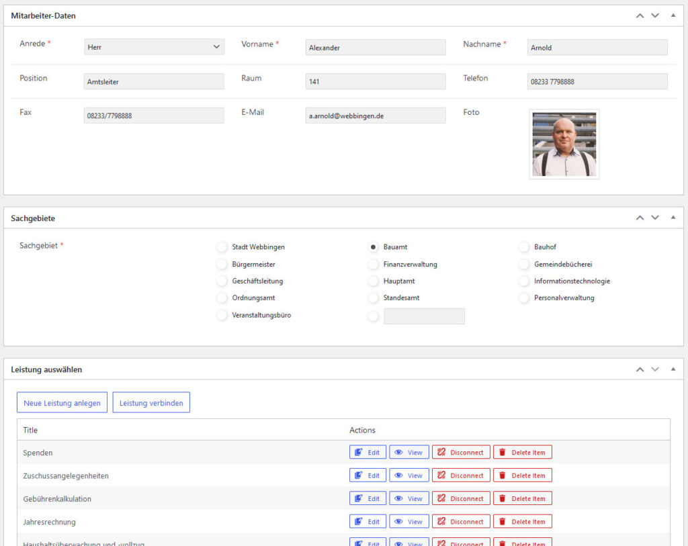Delete the Spenden item
The image size is (688, 546).
click(x=522, y=453)
